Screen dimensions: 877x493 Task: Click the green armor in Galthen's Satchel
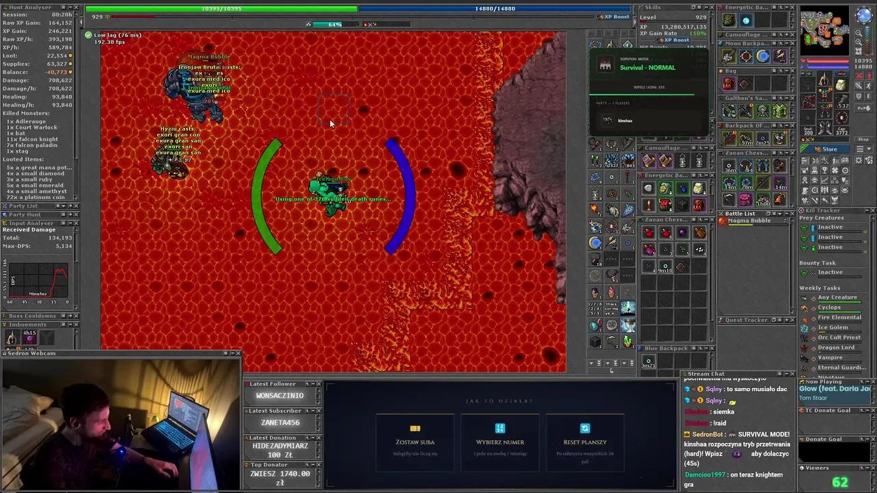click(x=780, y=111)
